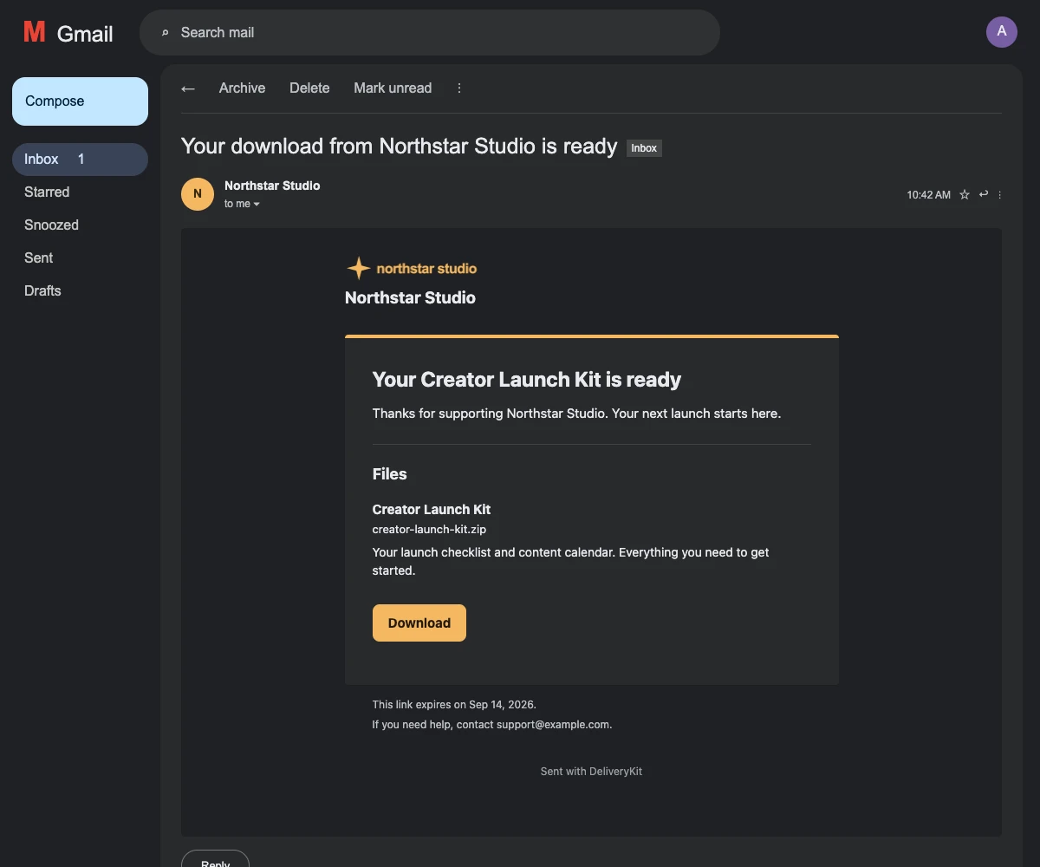
Task: Click the search magnifier icon
Action: point(165,33)
